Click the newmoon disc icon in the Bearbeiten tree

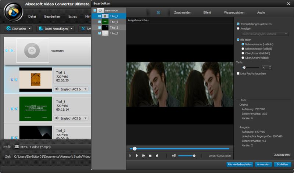point(100,10)
